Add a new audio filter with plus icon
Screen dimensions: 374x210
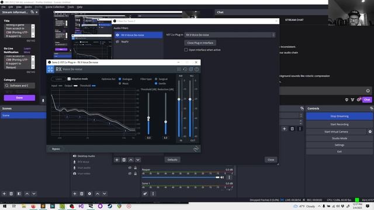point(117,160)
